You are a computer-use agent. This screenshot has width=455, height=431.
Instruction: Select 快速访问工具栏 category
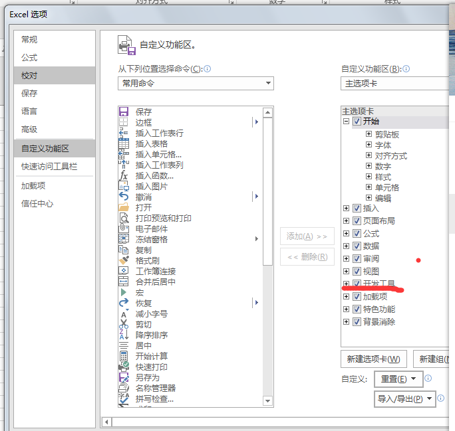click(55, 166)
